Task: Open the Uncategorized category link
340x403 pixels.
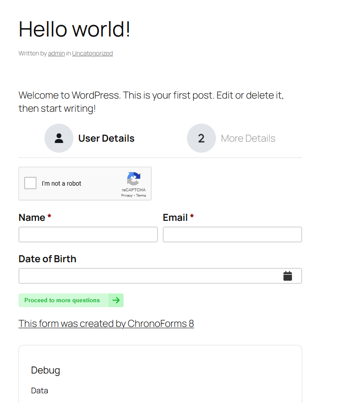Action: click(92, 53)
